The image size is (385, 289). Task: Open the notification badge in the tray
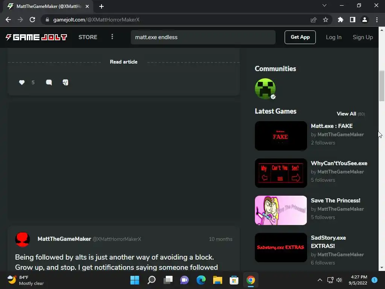click(x=374, y=280)
